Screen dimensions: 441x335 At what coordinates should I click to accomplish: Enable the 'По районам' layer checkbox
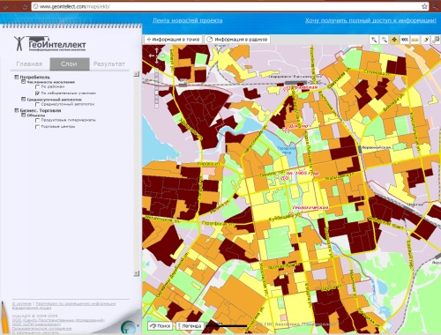tap(37, 87)
